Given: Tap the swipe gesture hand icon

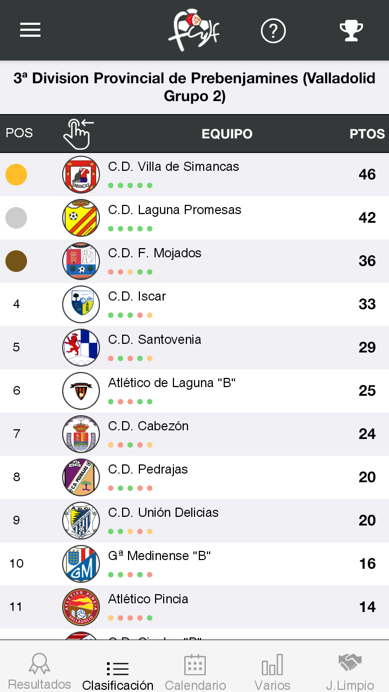Looking at the screenshot, I should (78, 134).
